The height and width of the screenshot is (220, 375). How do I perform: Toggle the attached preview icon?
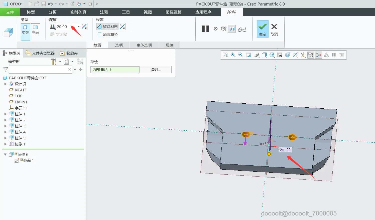tap(232, 29)
